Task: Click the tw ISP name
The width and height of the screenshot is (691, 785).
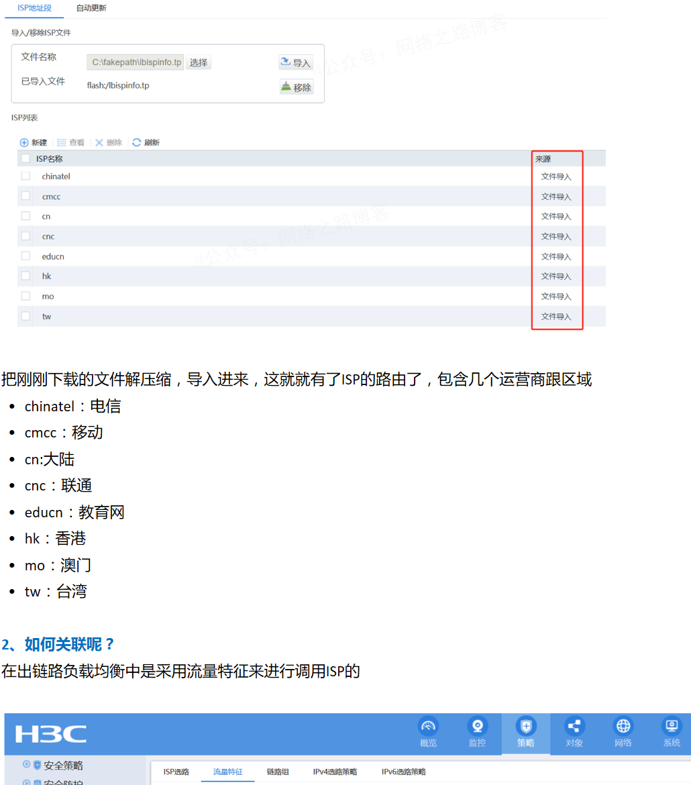Action: (x=46, y=317)
